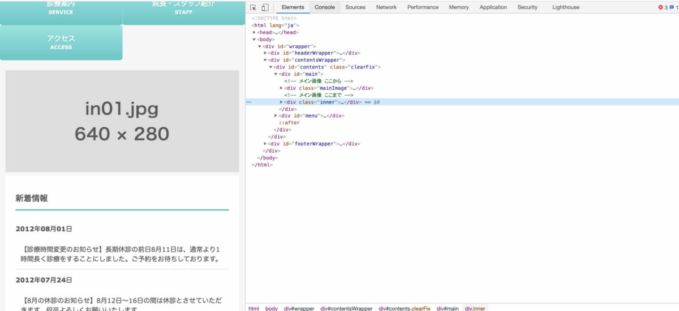Go to the Lighthouse tab
Image resolution: width=679 pixels, height=311 pixels.
pyautogui.click(x=565, y=7)
